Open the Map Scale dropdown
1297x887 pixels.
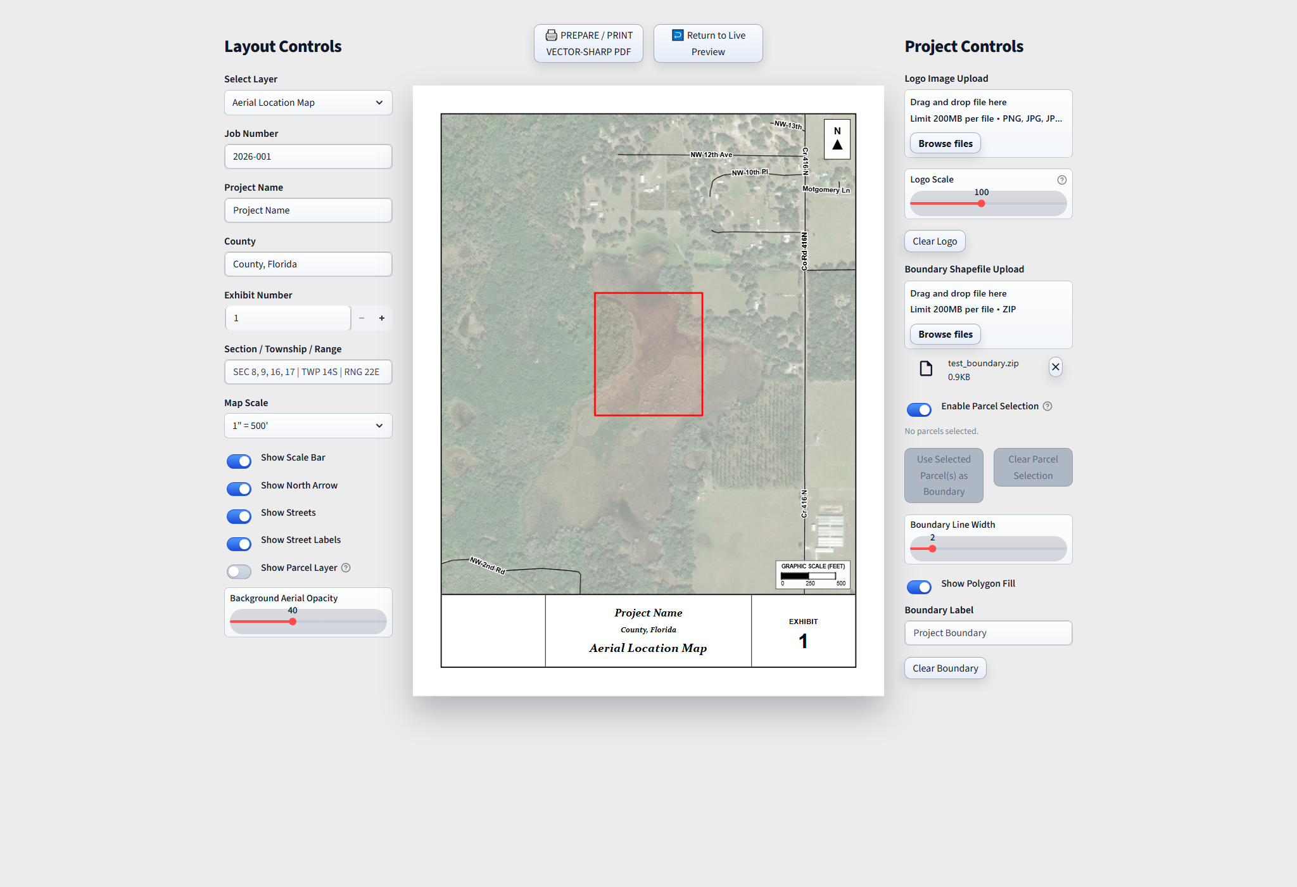coord(308,426)
